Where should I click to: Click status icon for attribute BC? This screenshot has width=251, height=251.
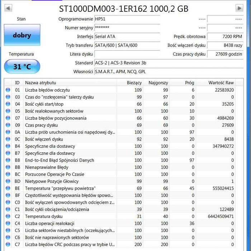click(x=8, y=174)
